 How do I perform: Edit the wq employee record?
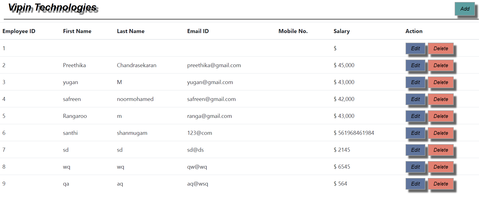click(x=415, y=167)
